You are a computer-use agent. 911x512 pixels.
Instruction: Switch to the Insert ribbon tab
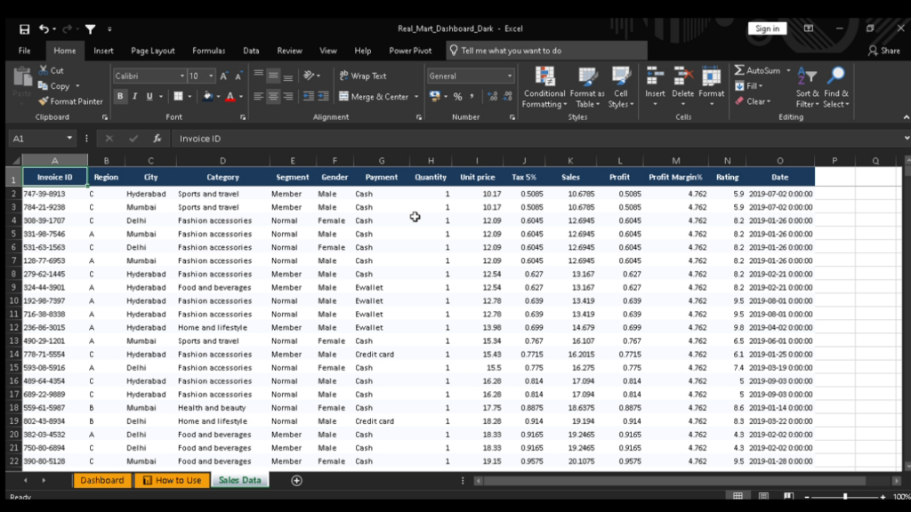(103, 51)
